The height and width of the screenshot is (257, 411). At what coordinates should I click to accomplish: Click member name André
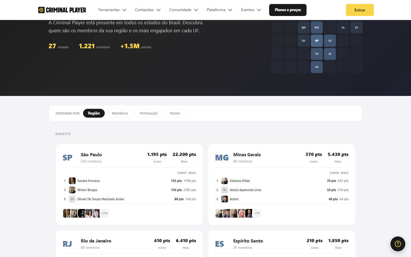point(234,199)
